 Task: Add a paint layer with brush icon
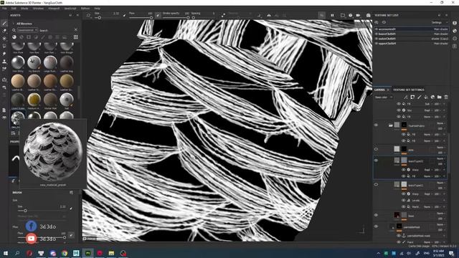tap(419, 97)
